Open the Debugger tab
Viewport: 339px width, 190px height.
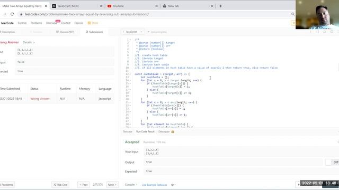point(164,131)
